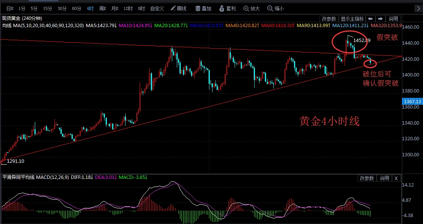Click the MA5:1423.79 value
The width and height of the screenshot is (423, 224).
tap(101, 26)
